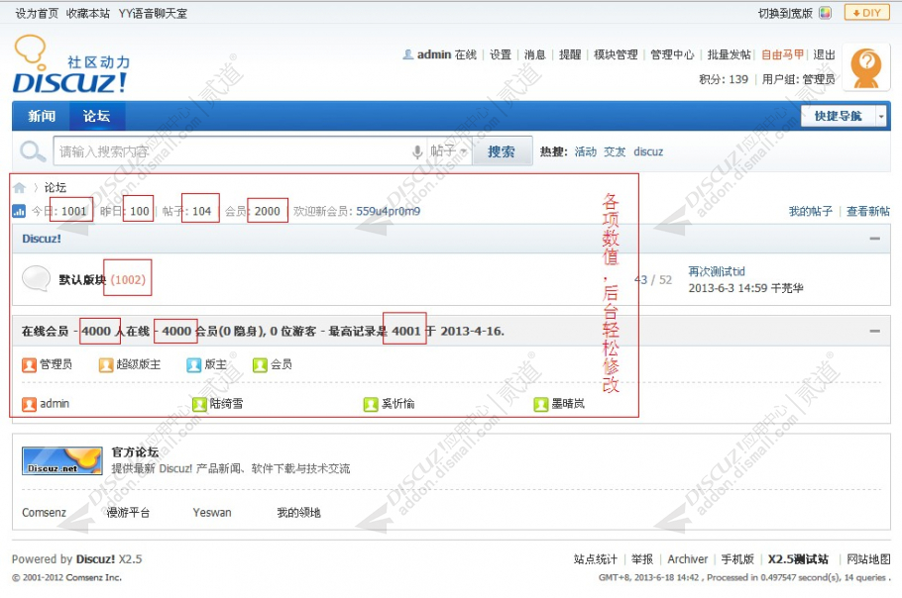
Task: Open the Comsenz friend link
Action: coord(44,513)
